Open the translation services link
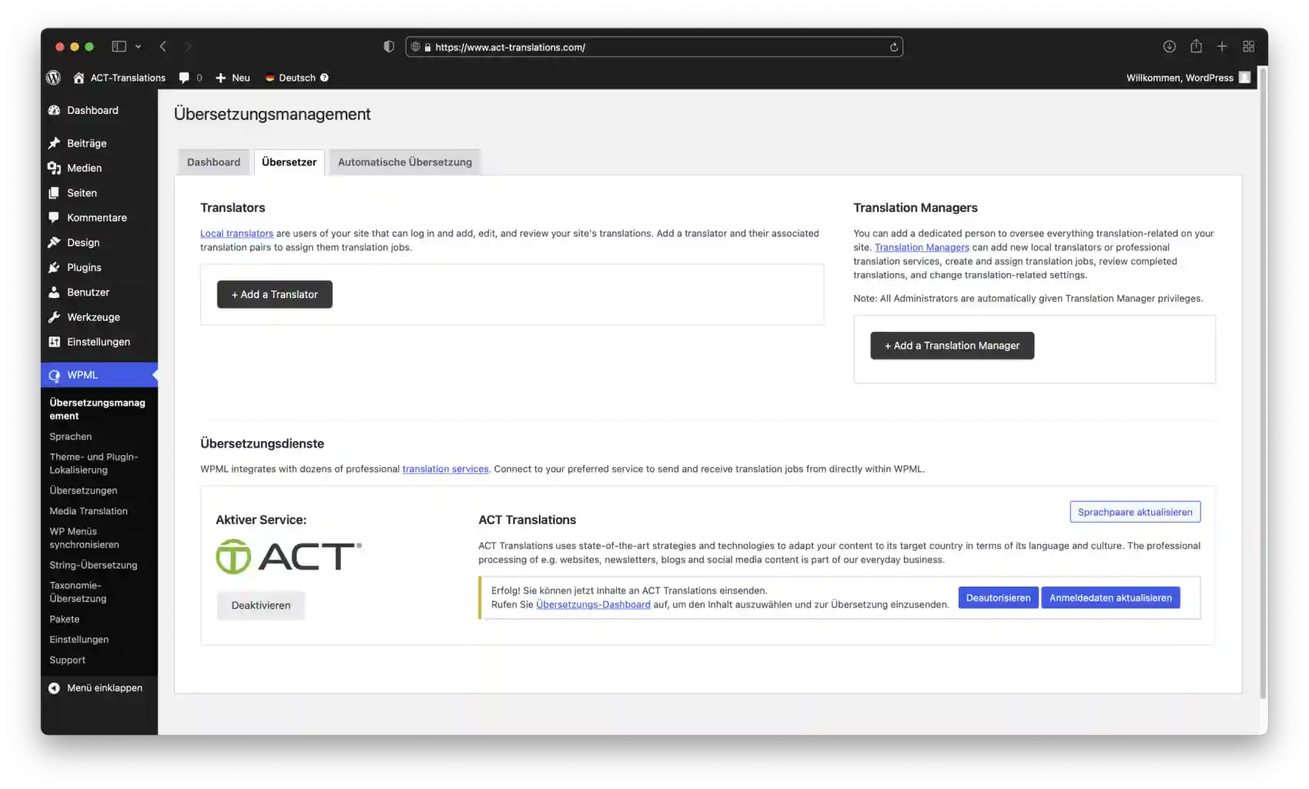 coord(445,469)
